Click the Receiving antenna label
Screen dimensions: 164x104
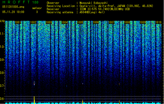click(60, 12)
